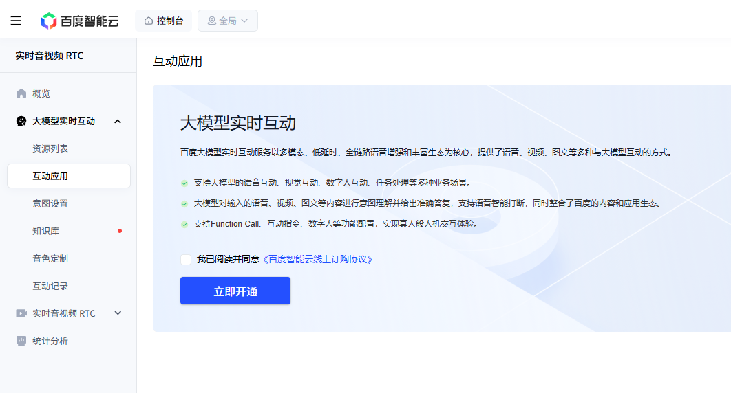The height and width of the screenshot is (393, 731).
Task: Click the 我已阅读并同意 label text
Action: 228,260
